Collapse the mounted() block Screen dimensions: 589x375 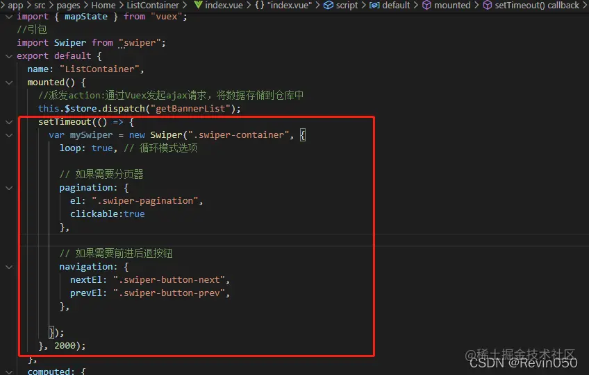9,82
